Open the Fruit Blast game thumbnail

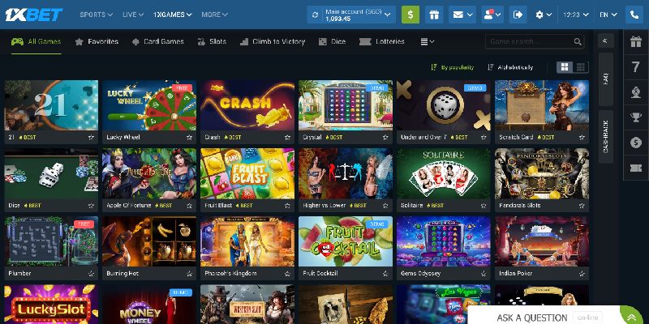coord(247,174)
